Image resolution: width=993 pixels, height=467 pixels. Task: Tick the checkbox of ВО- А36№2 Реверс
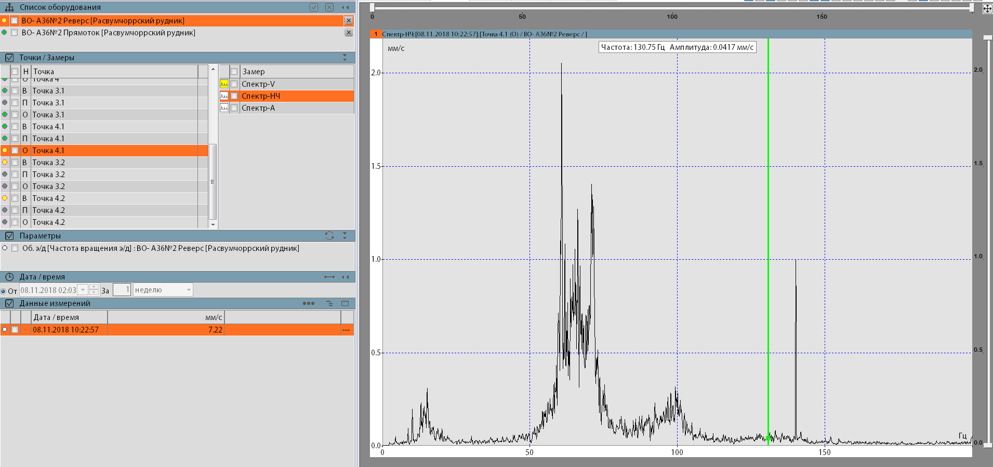[x=15, y=21]
